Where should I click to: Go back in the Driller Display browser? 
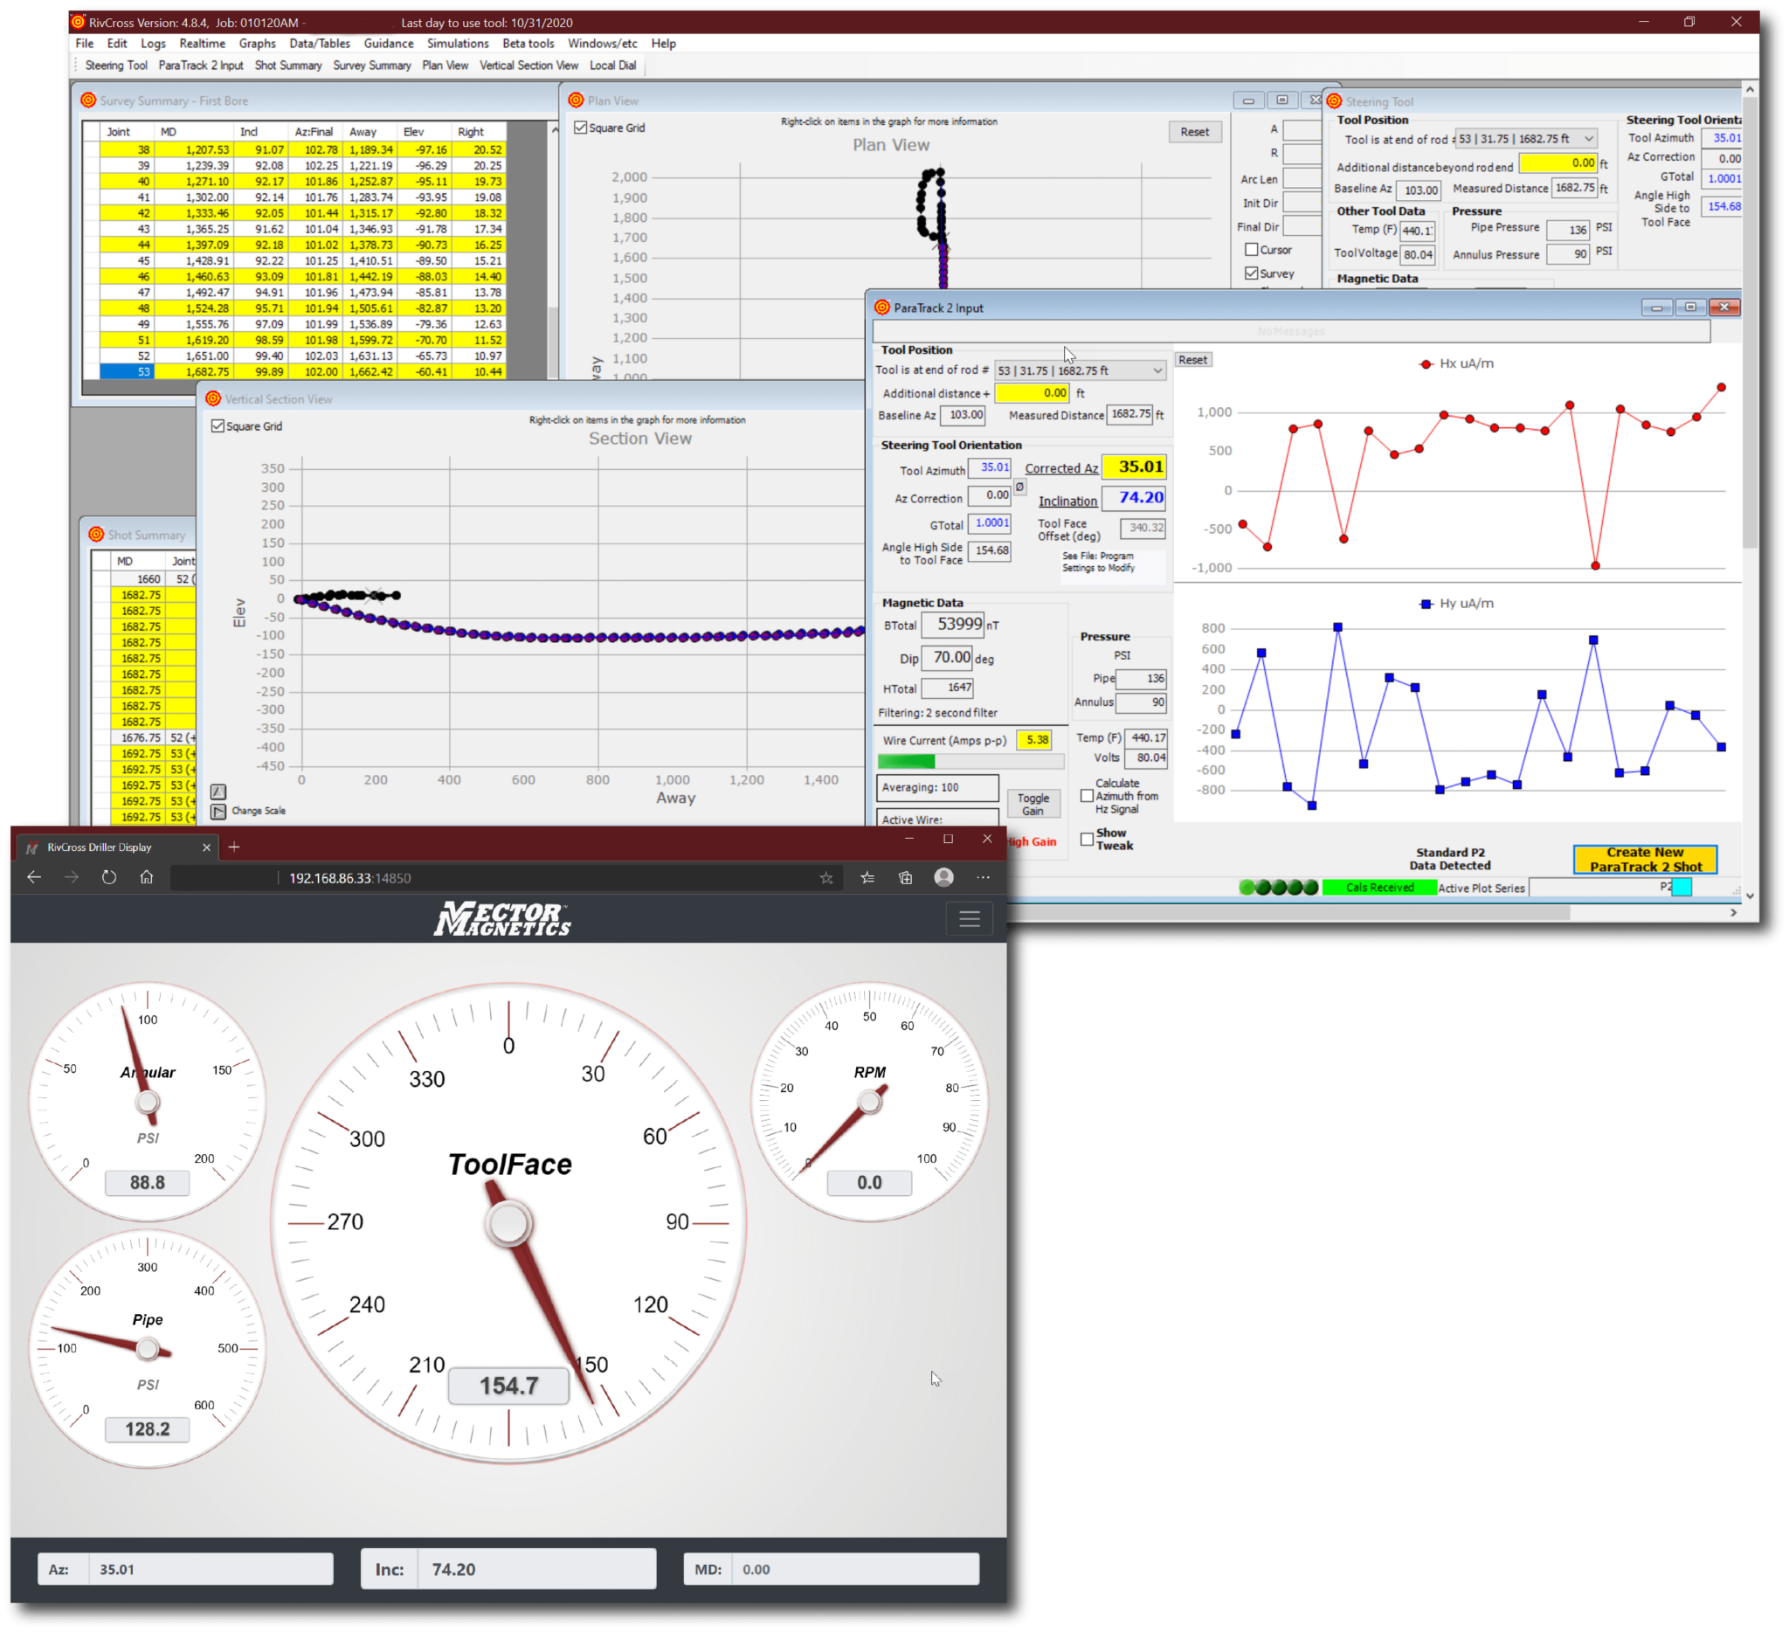34,878
